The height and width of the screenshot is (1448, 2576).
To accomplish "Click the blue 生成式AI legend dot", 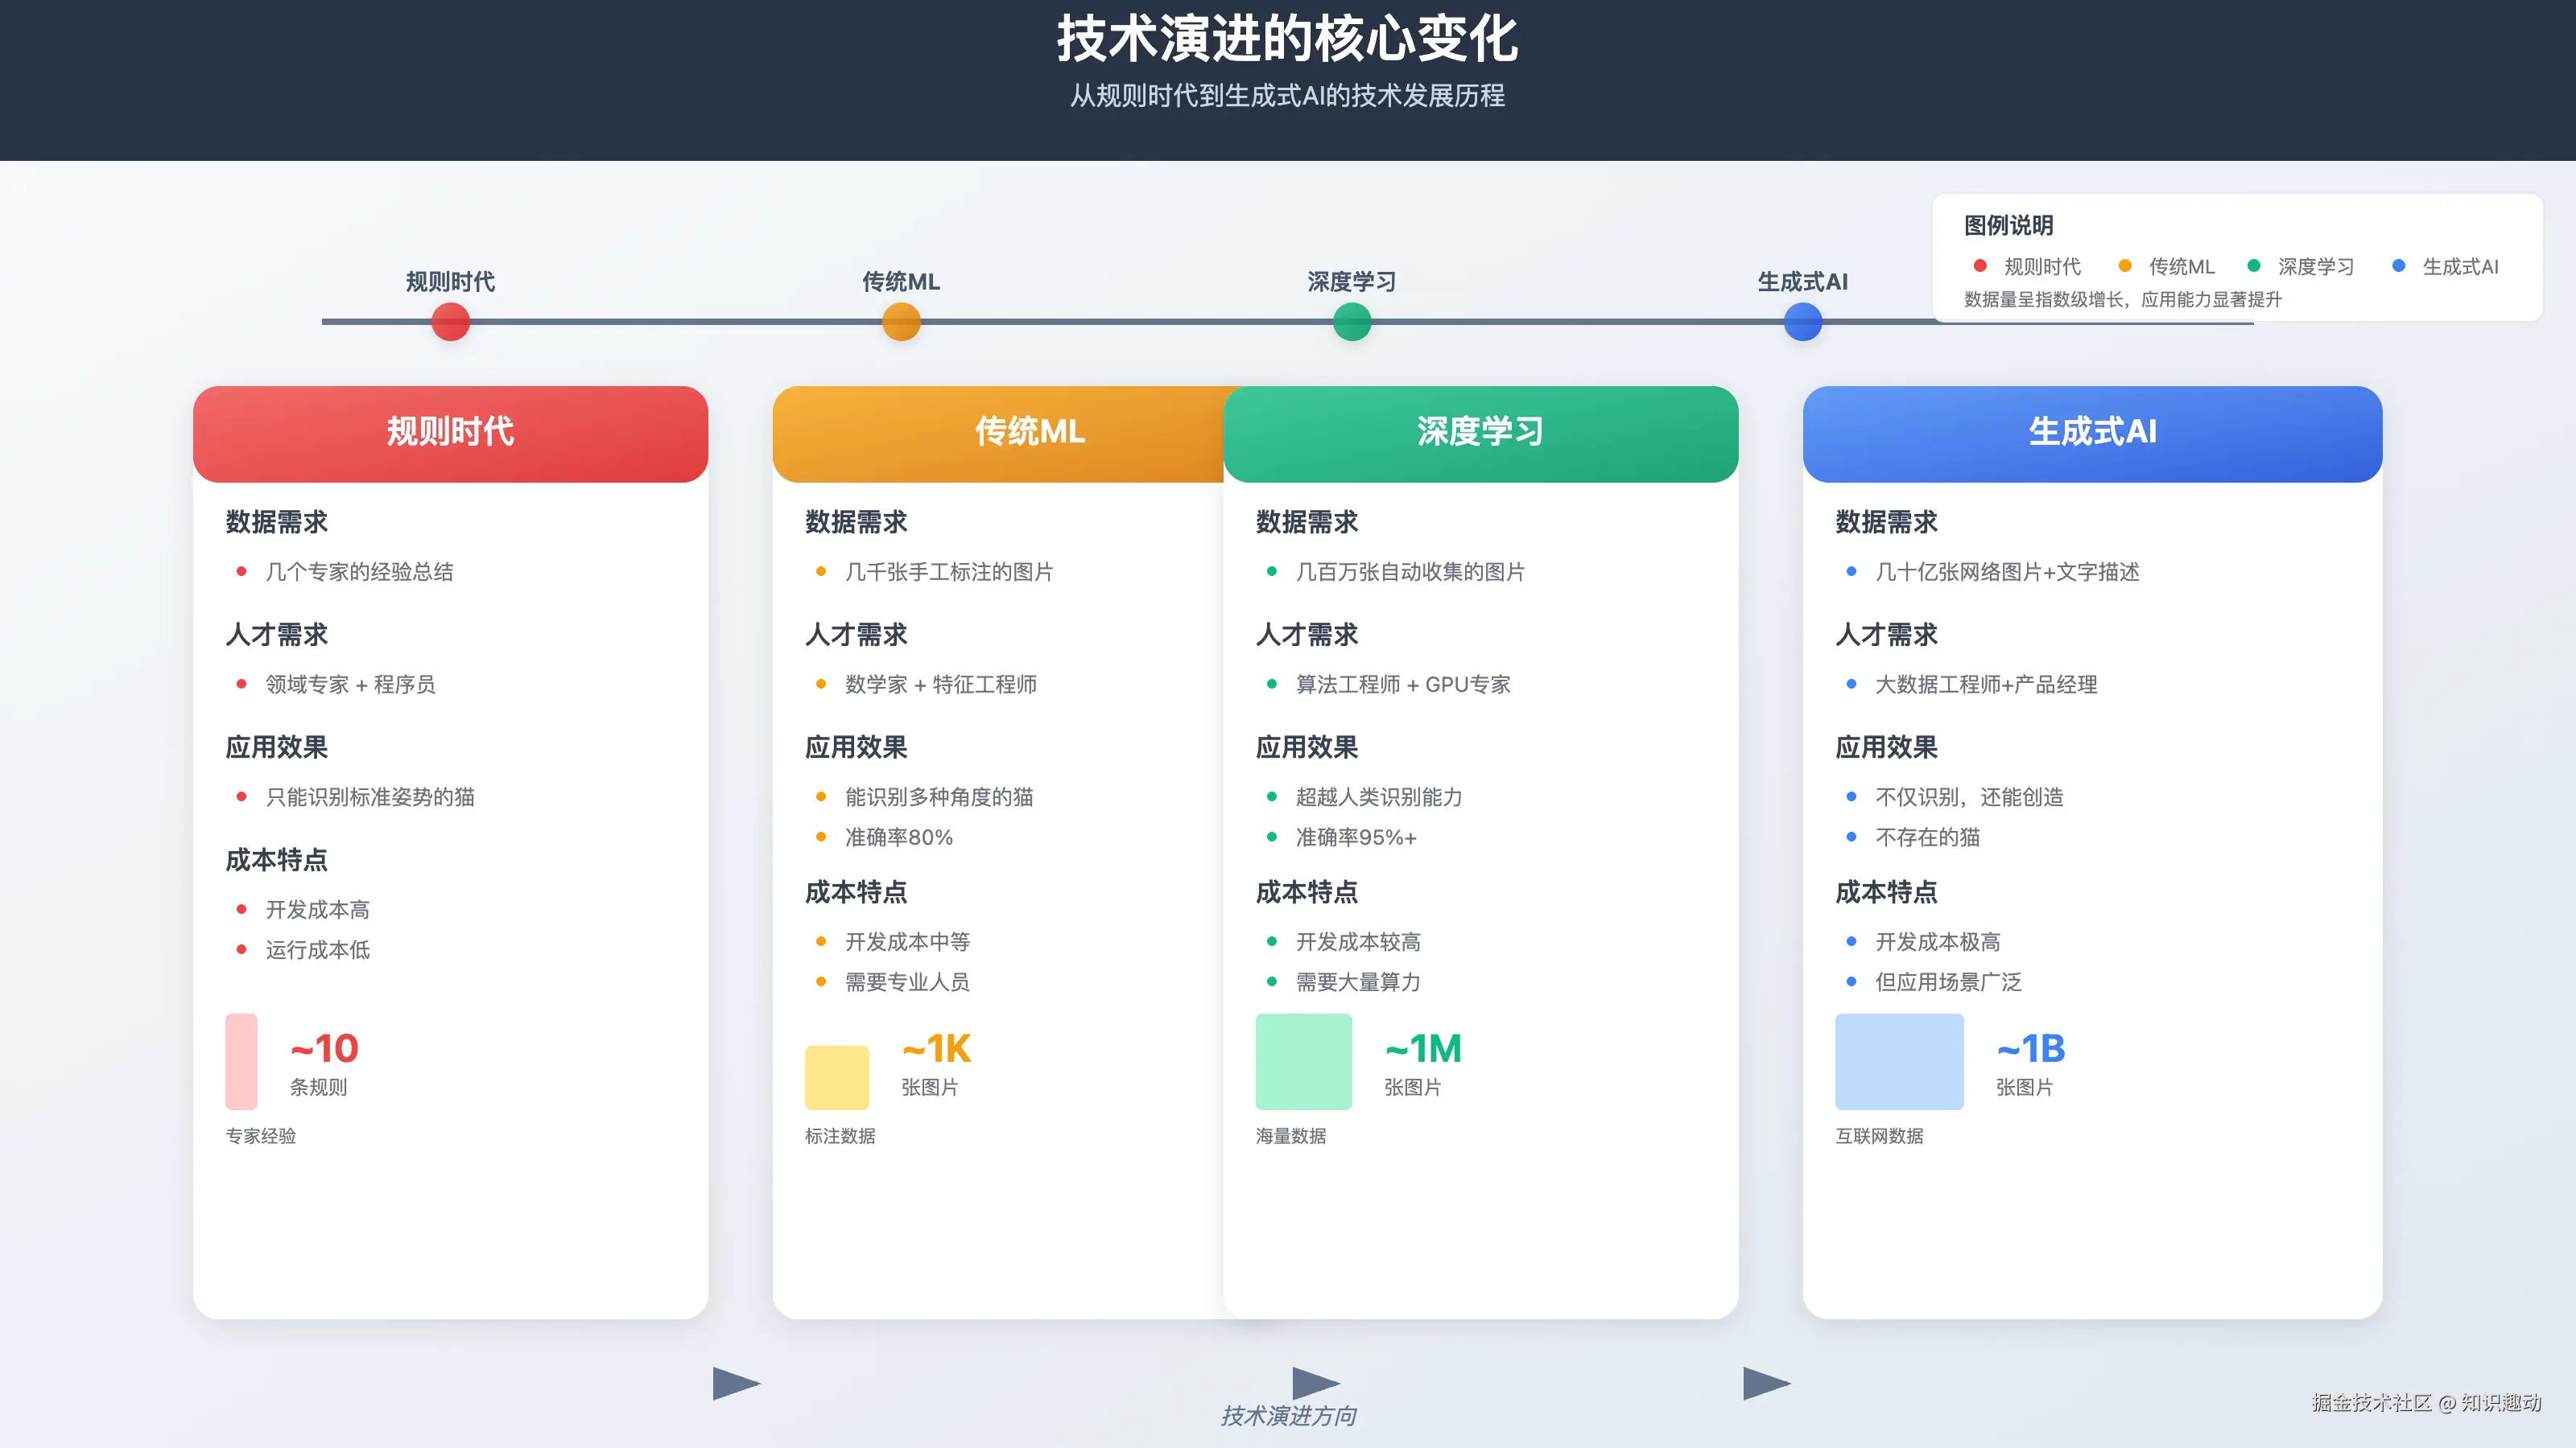I will (x=2398, y=265).
